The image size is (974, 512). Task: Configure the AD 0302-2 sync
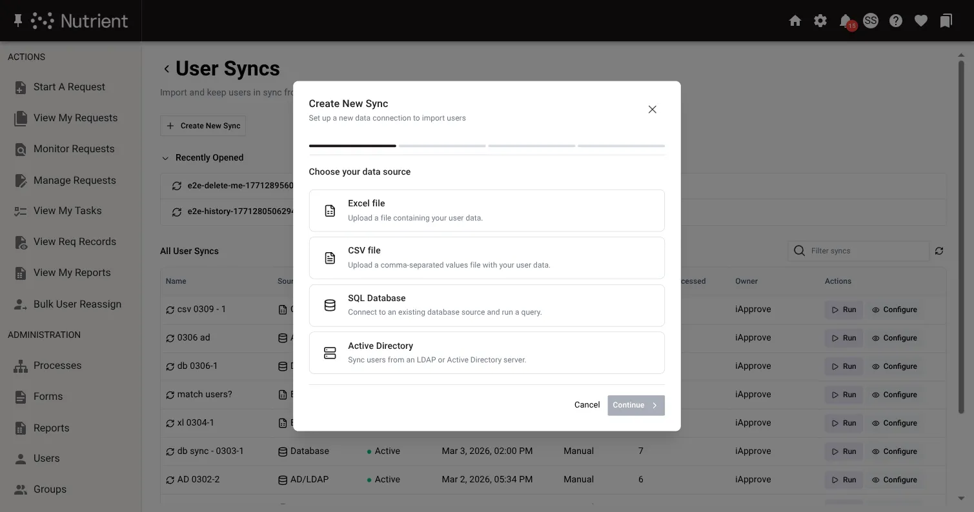[895, 480]
